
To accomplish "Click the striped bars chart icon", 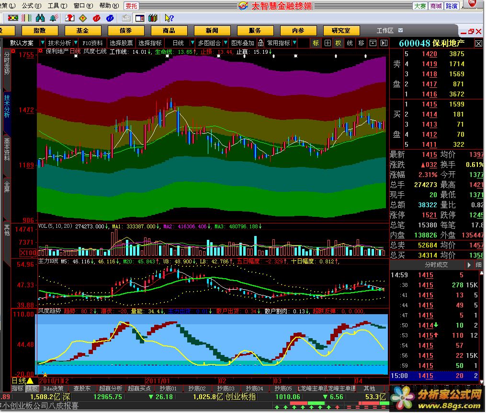I will pos(27,18).
